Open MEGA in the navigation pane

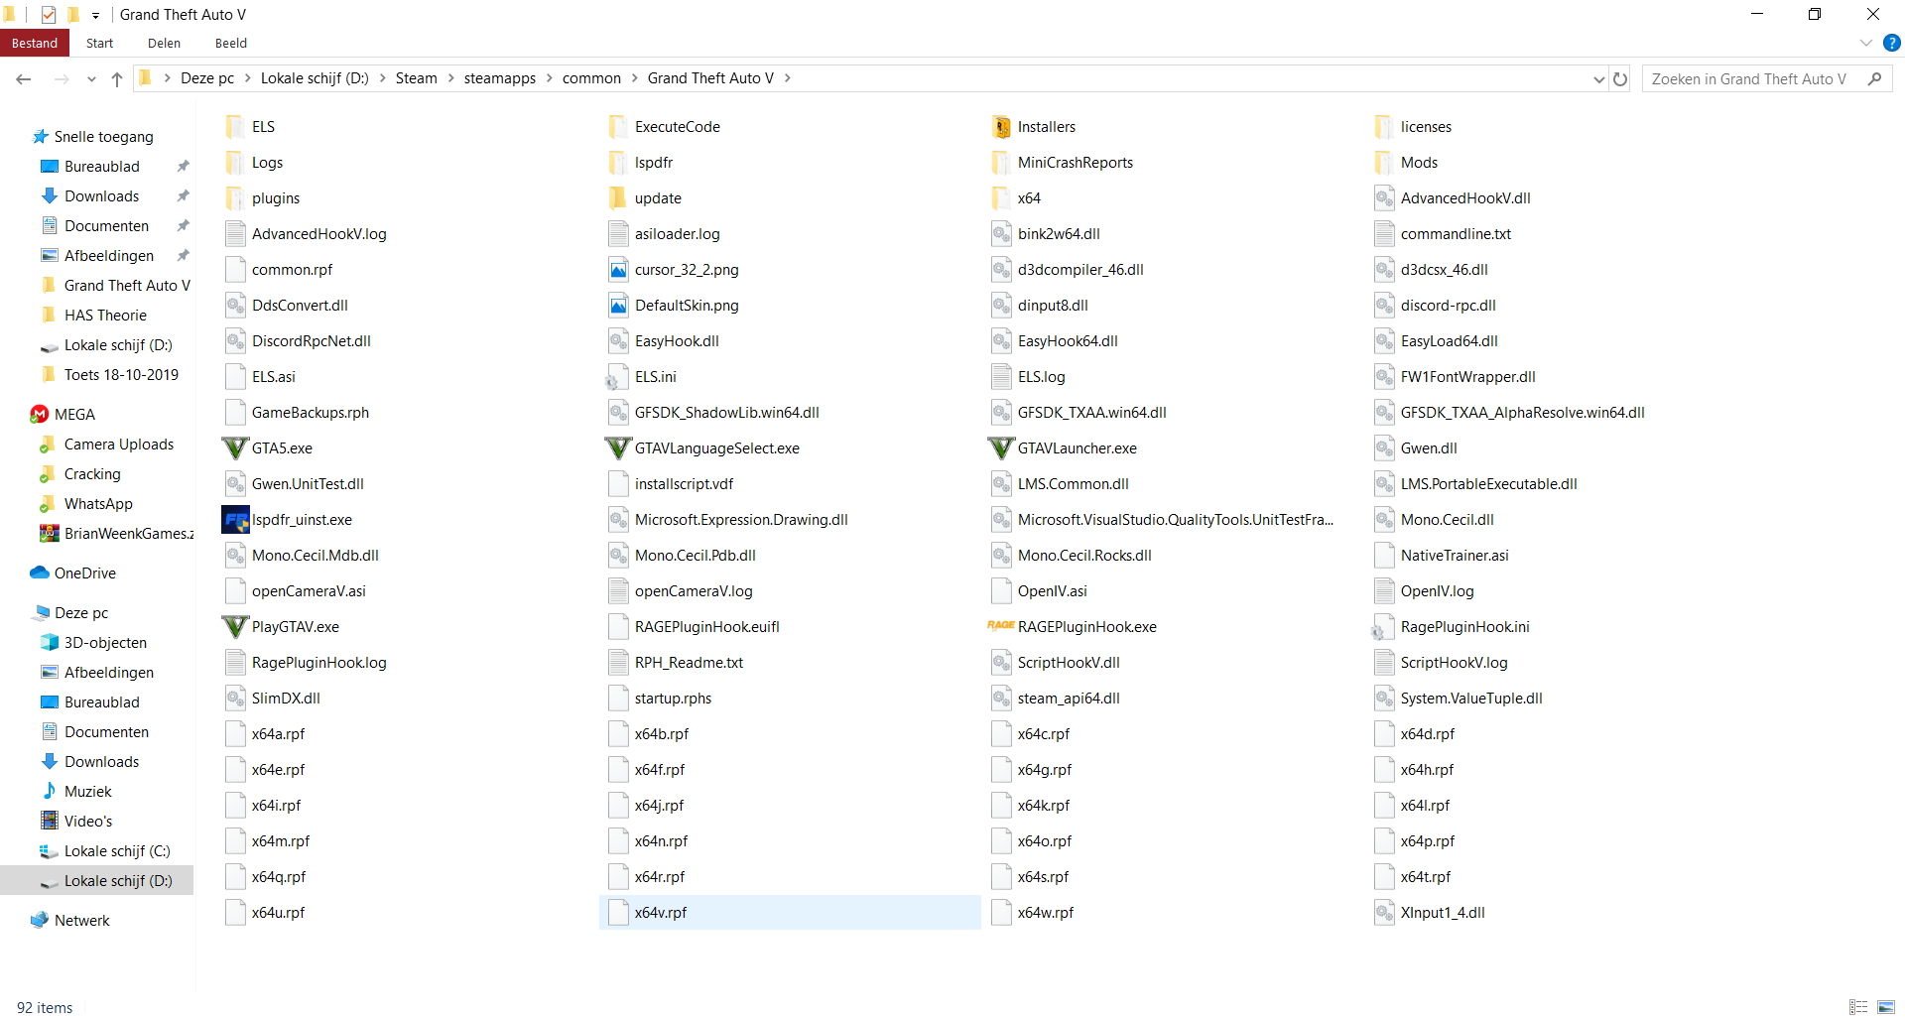pos(74,415)
